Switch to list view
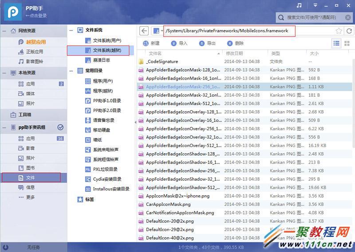Image resolution: width=355 pixels, height=252 pixels. tap(336, 43)
